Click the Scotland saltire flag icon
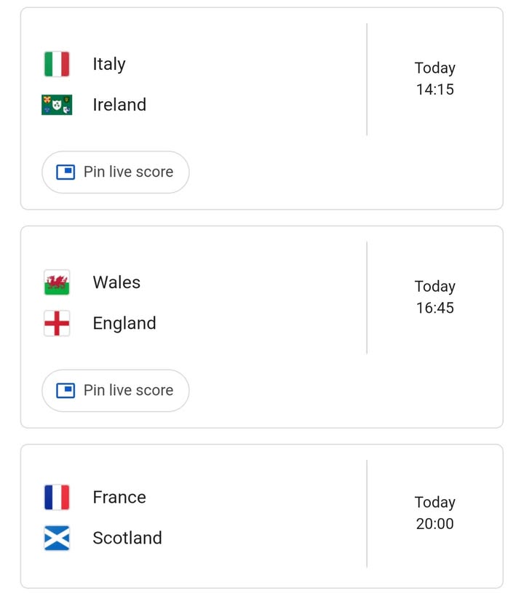 (x=57, y=538)
